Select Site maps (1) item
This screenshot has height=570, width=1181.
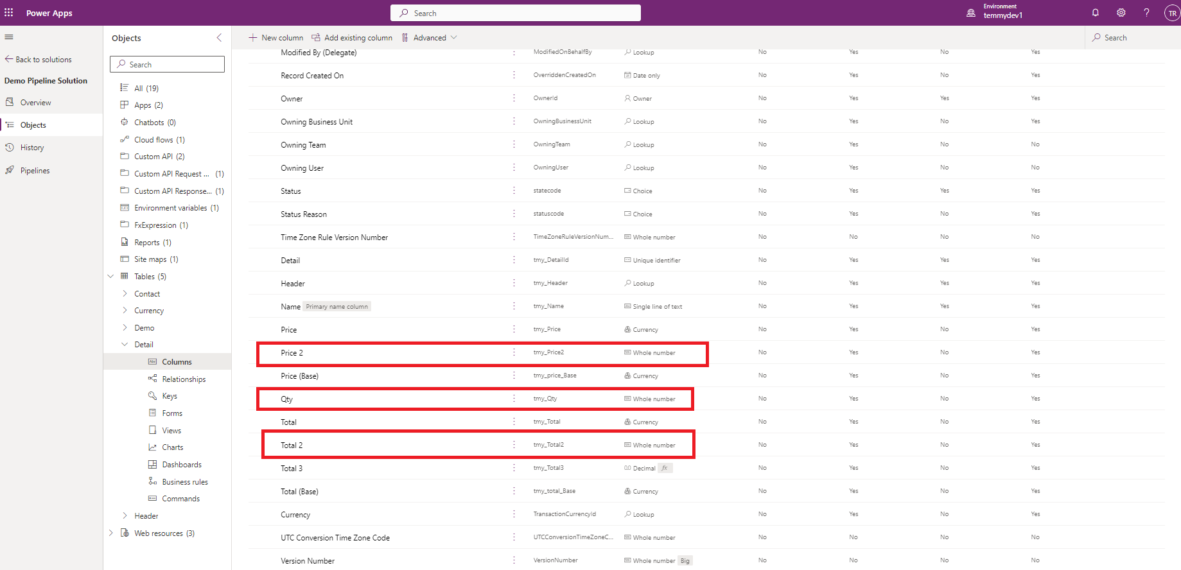tap(156, 259)
